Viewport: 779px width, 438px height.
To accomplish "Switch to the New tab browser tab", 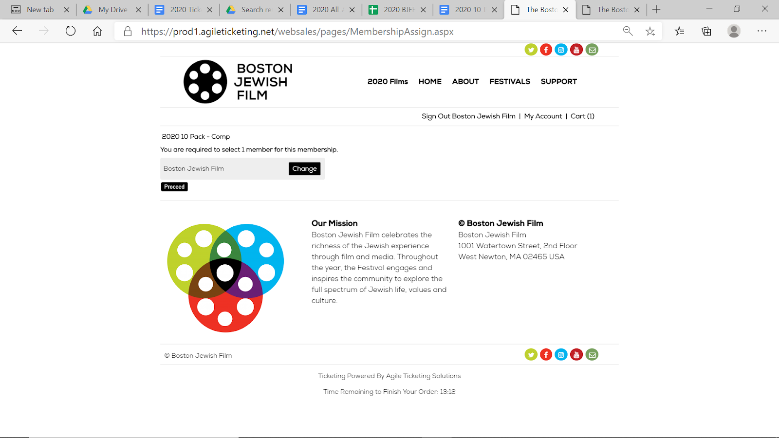I will tap(40, 10).
